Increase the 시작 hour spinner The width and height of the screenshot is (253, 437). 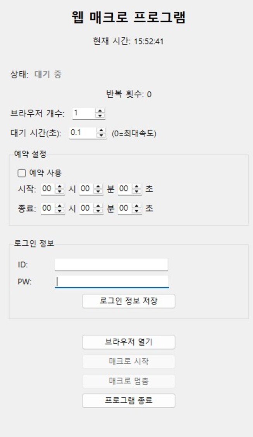(x=60, y=188)
